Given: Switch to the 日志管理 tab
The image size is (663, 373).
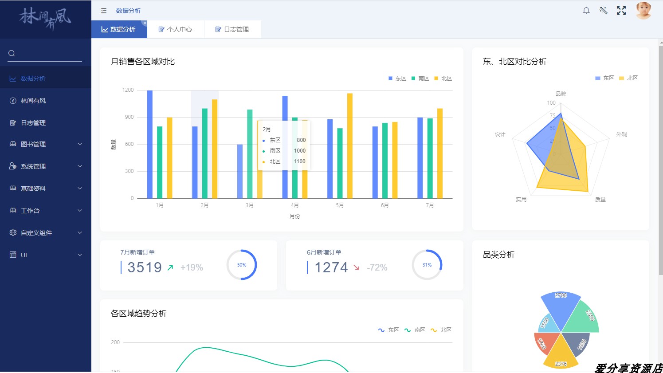Looking at the screenshot, I should (x=232, y=29).
